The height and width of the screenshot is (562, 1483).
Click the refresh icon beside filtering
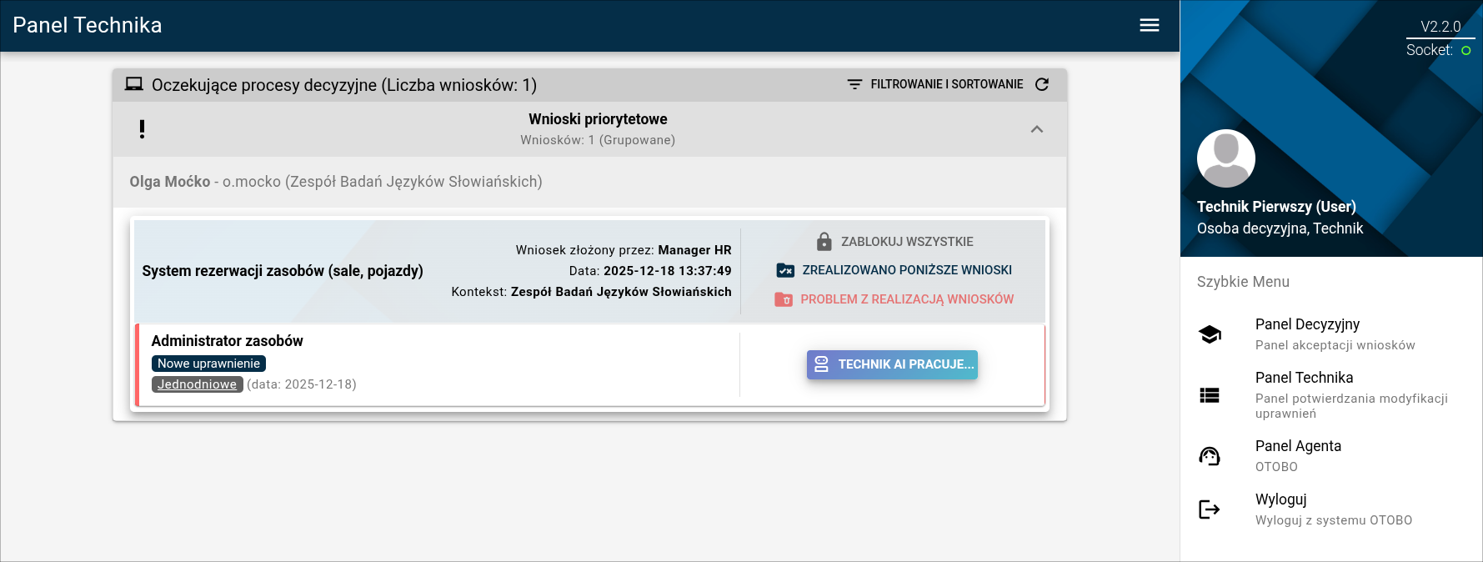[x=1042, y=84]
